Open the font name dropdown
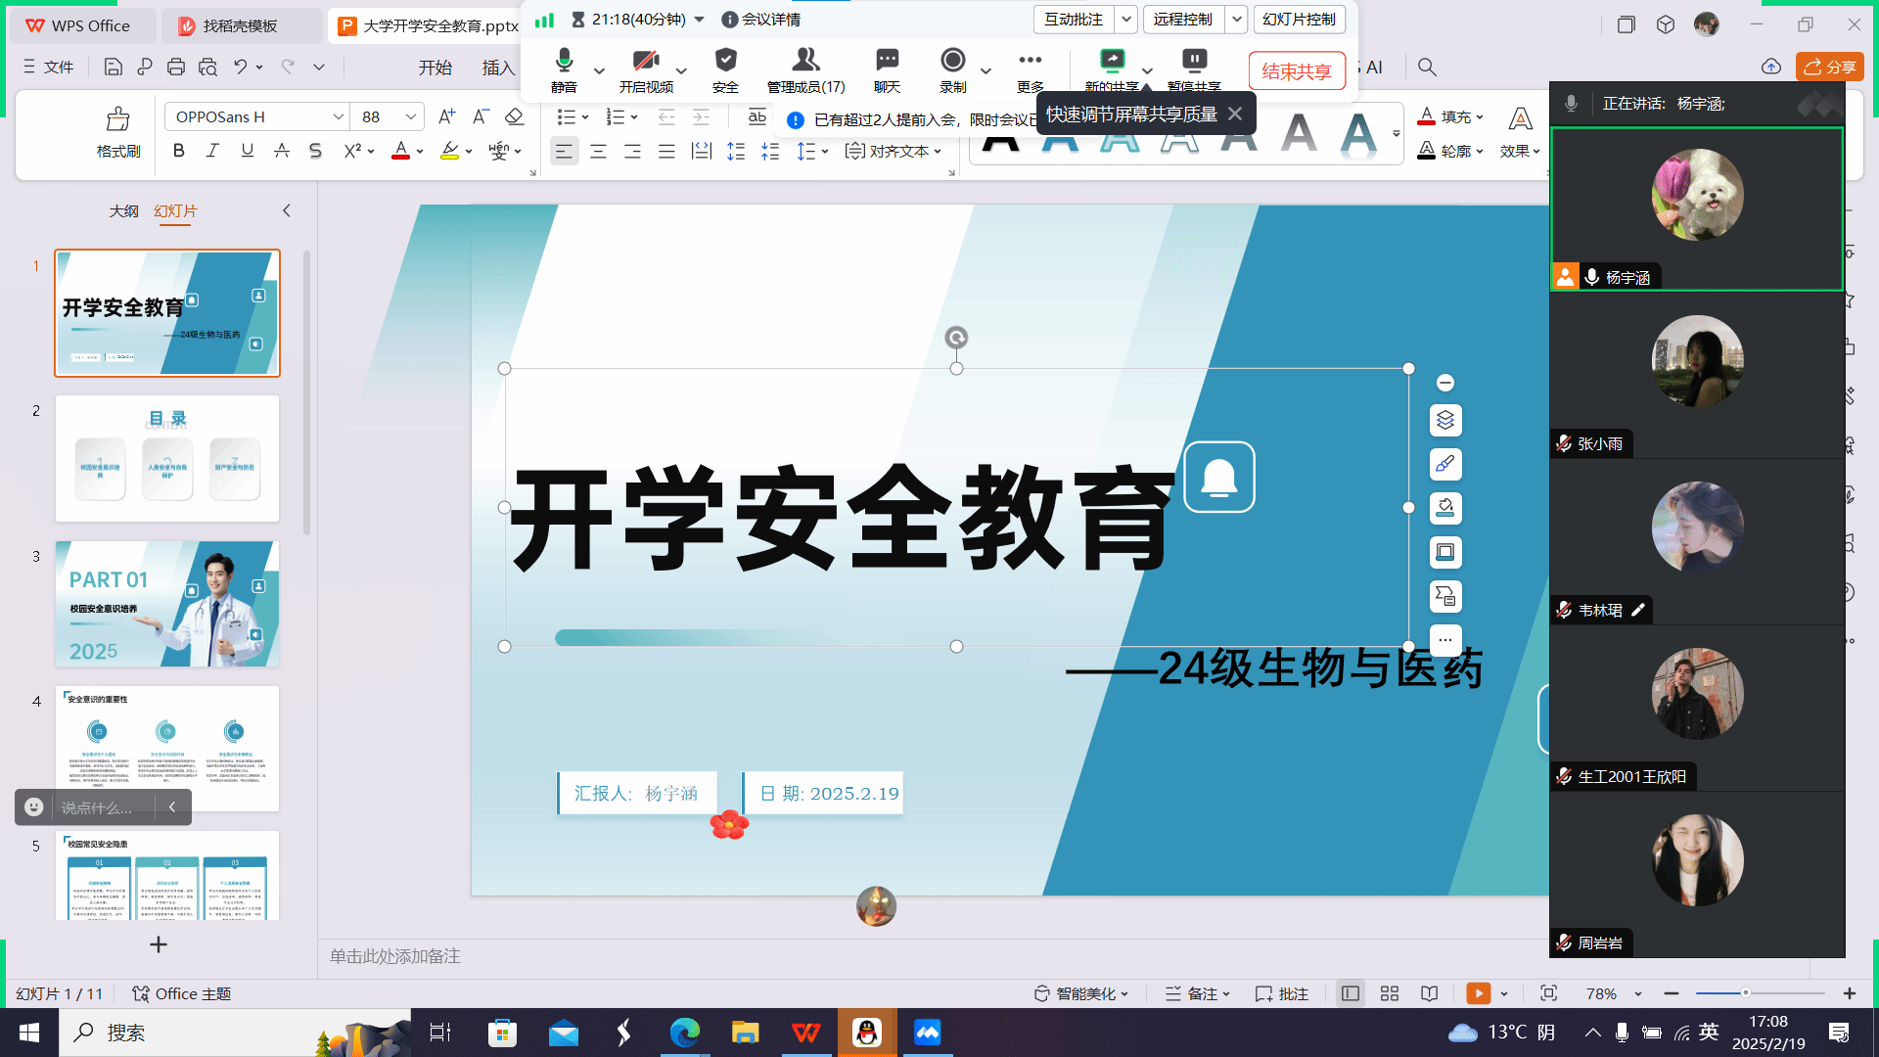 tap(338, 117)
